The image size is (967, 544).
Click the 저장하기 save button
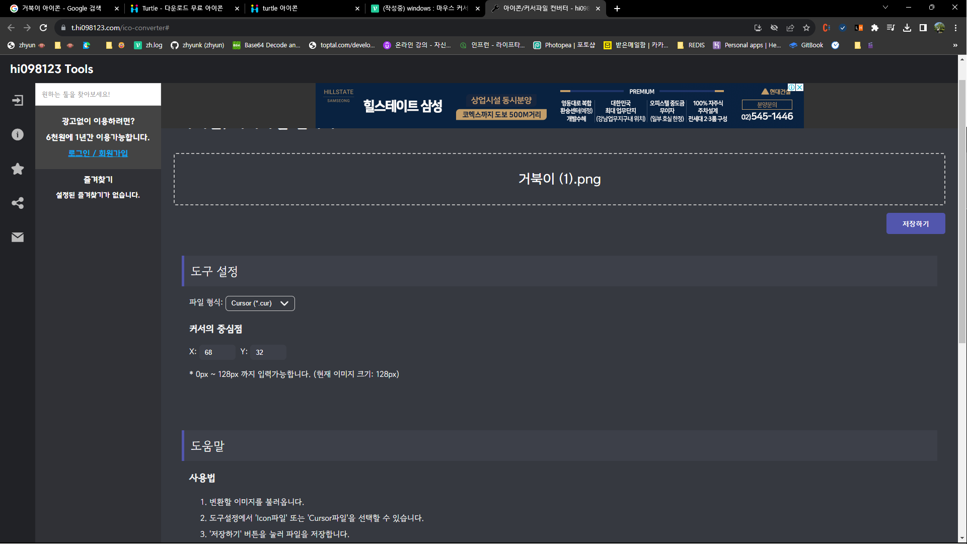[915, 223]
